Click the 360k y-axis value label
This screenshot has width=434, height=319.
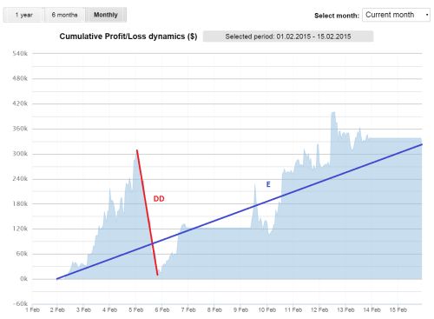click(x=20, y=129)
